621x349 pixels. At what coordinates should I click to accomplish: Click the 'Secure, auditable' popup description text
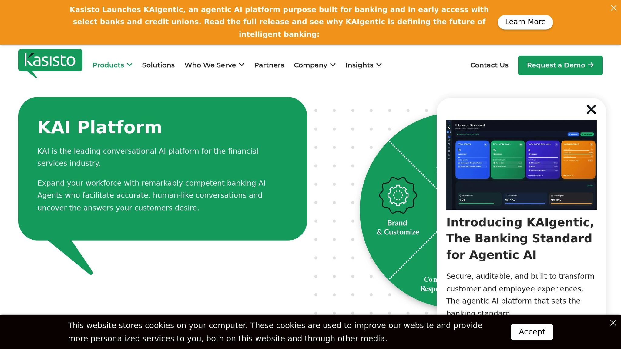click(x=520, y=294)
